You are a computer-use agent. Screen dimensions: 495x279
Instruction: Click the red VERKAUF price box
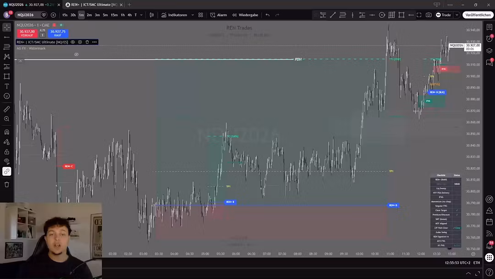pyautogui.click(x=27, y=33)
